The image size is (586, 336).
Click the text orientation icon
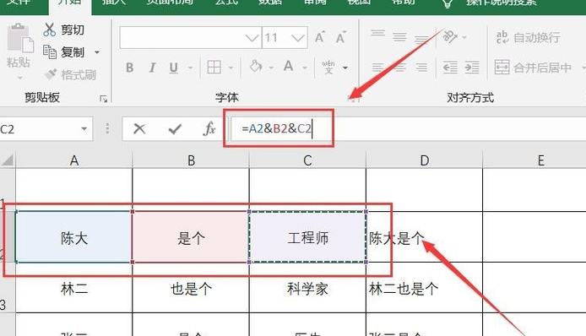(x=450, y=36)
